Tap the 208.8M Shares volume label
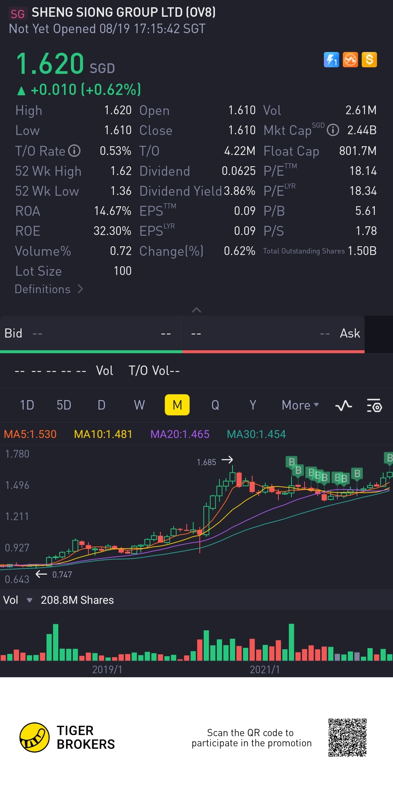393x798 pixels. point(77,600)
